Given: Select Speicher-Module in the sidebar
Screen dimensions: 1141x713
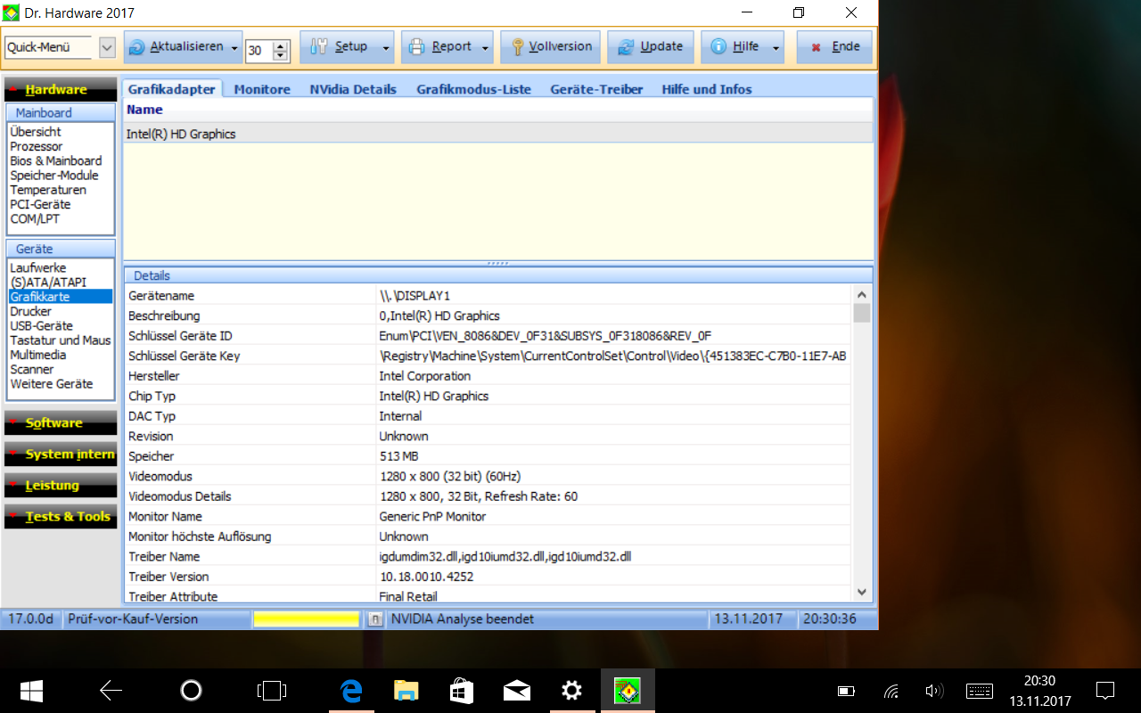Looking at the screenshot, I should coord(54,176).
